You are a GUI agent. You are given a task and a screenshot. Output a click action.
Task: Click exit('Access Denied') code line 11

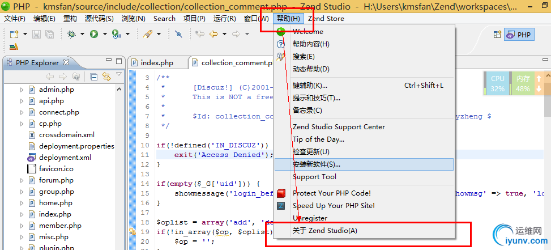tap(224, 155)
